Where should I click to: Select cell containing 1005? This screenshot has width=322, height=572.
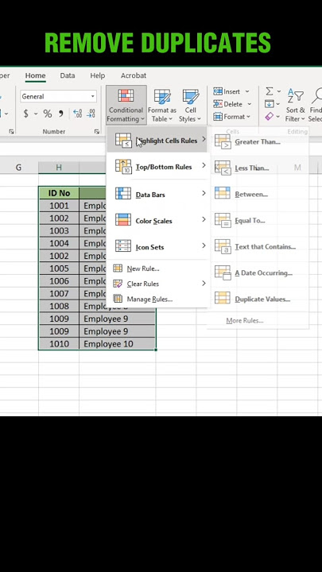click(59, 269)
